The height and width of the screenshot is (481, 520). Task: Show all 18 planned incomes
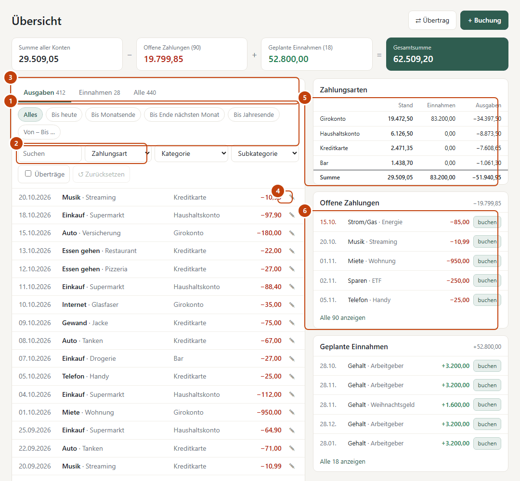[343, 461]
